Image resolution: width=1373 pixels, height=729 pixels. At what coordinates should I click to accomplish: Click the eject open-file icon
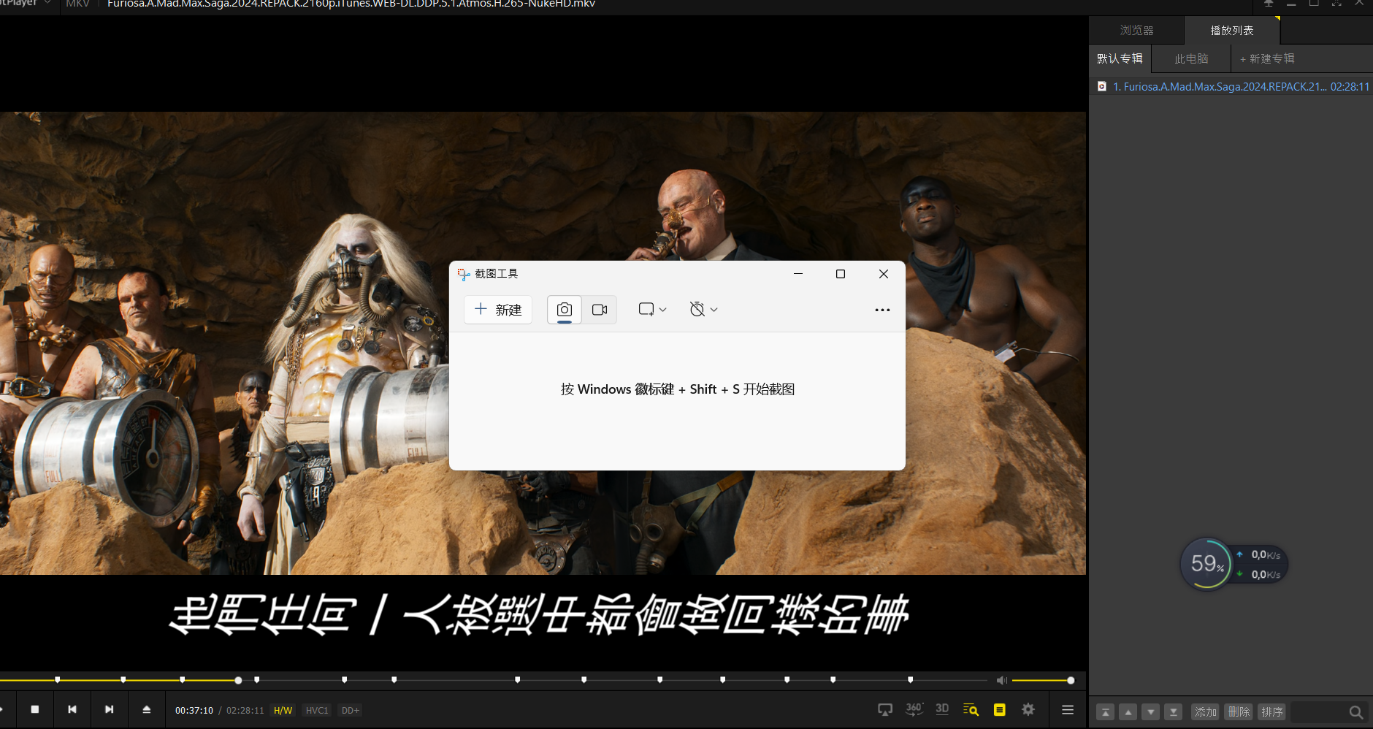[146, 709]
